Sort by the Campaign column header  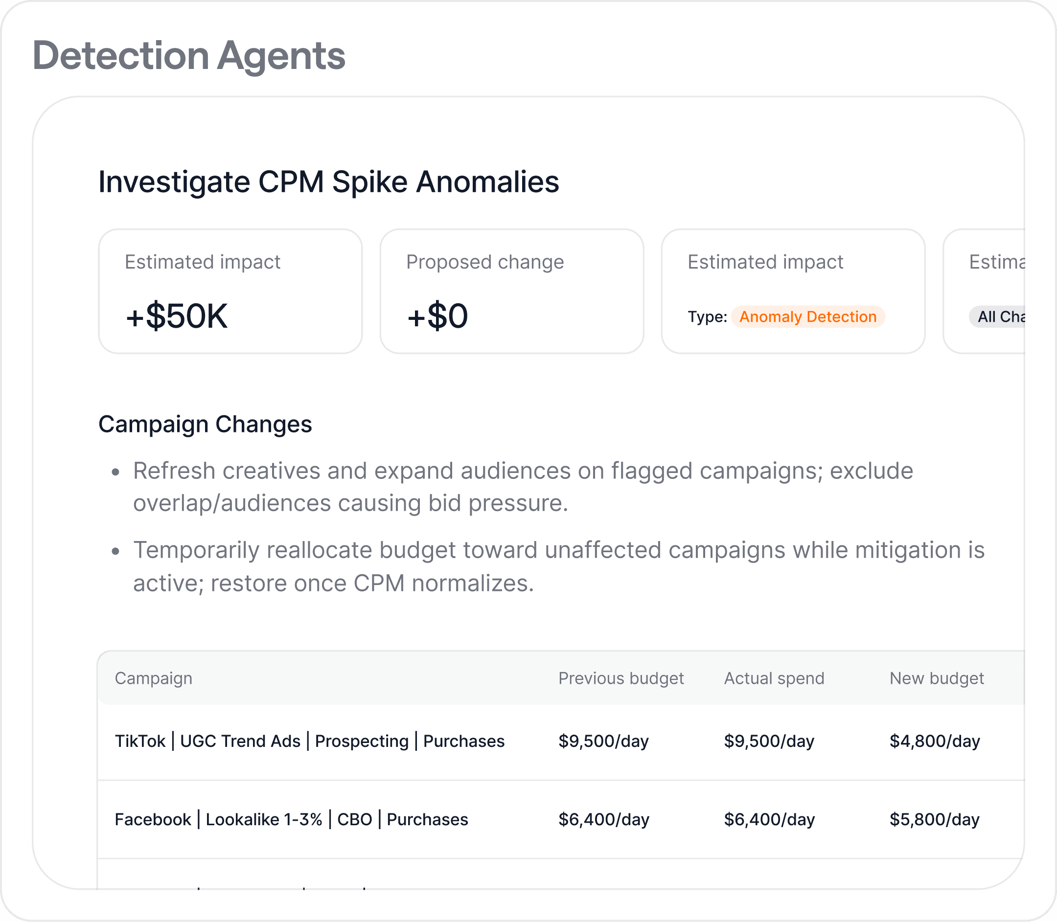coord(153,678)
